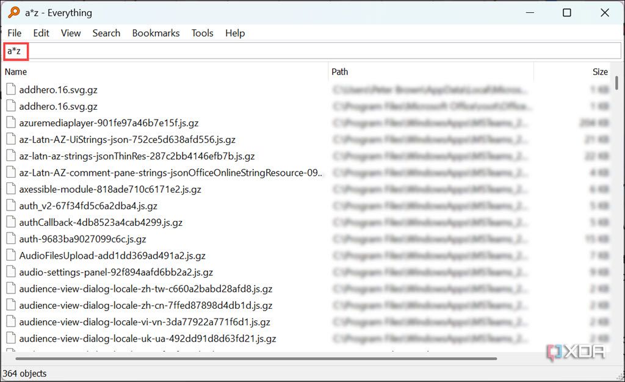625x382 pixels.
Task: Sort results by the Path column header
Action: tap(339, 71)
